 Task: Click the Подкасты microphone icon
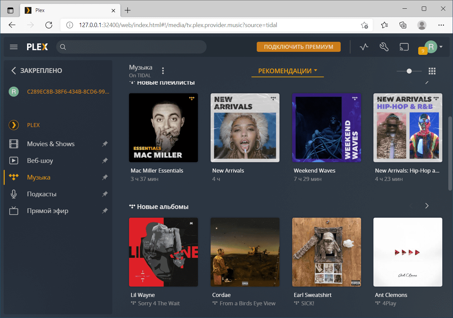tap(14, 194)
